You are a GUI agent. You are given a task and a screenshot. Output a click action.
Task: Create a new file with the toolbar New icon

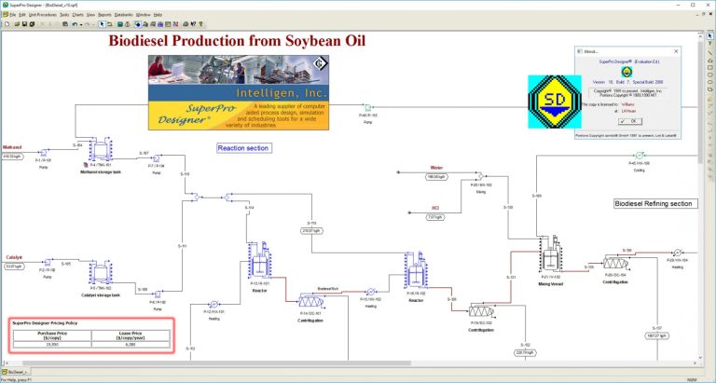point(7,23)
